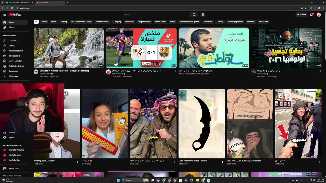Open Report history in sidebar
The width and height of the screenshot is (326, 183).
(x=14, y=168)
